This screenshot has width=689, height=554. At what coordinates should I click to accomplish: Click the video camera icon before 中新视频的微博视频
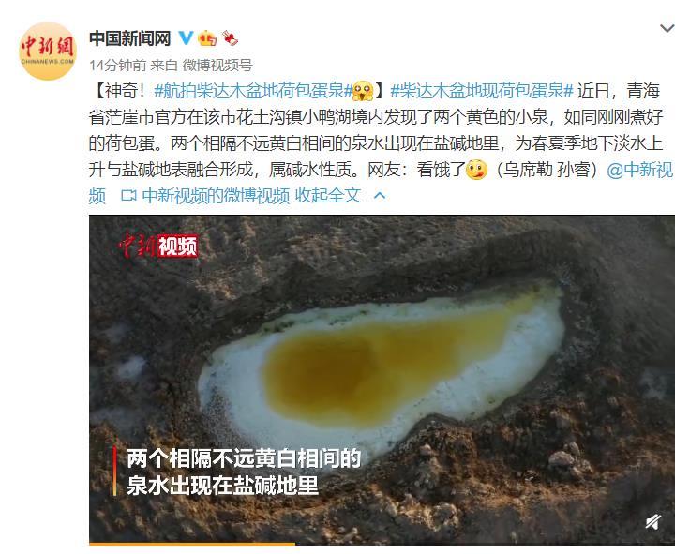pyautogui.click(x=128, y=196)
